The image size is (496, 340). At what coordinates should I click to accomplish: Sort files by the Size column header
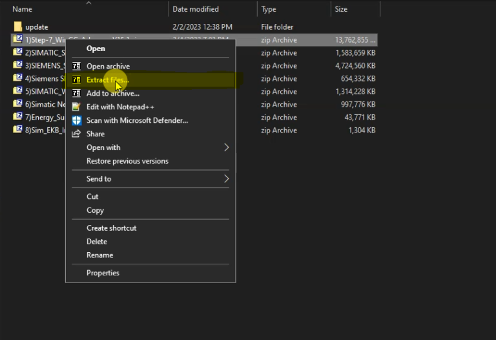[x=341, y=9]
